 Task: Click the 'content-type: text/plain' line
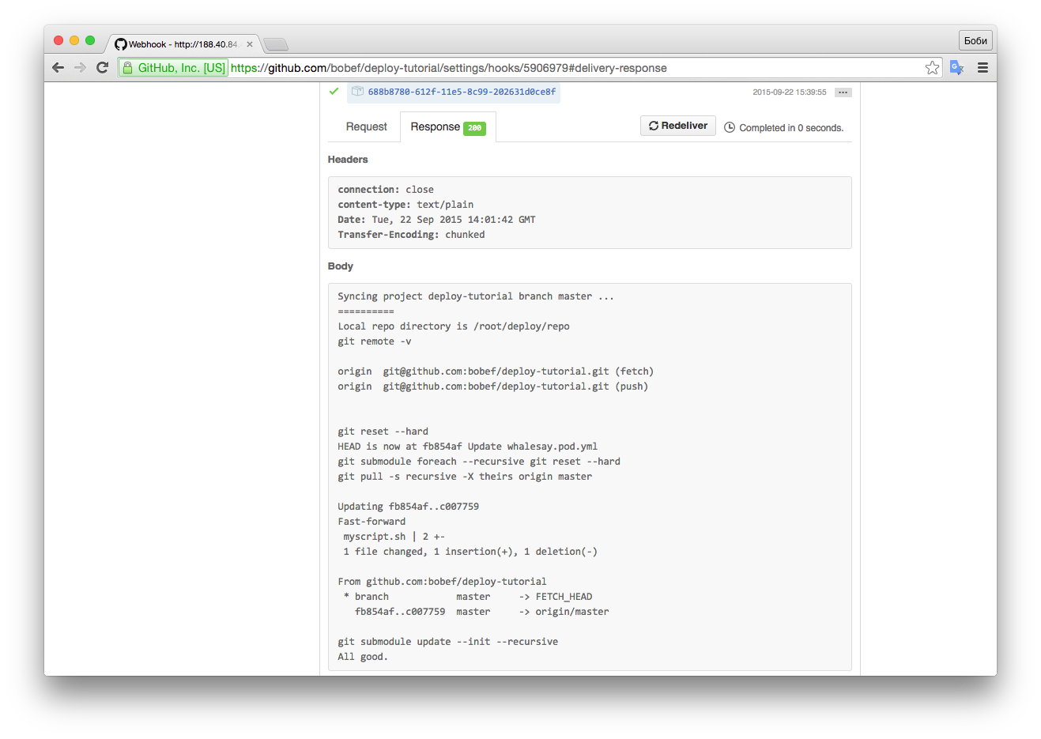pos(405,205)
